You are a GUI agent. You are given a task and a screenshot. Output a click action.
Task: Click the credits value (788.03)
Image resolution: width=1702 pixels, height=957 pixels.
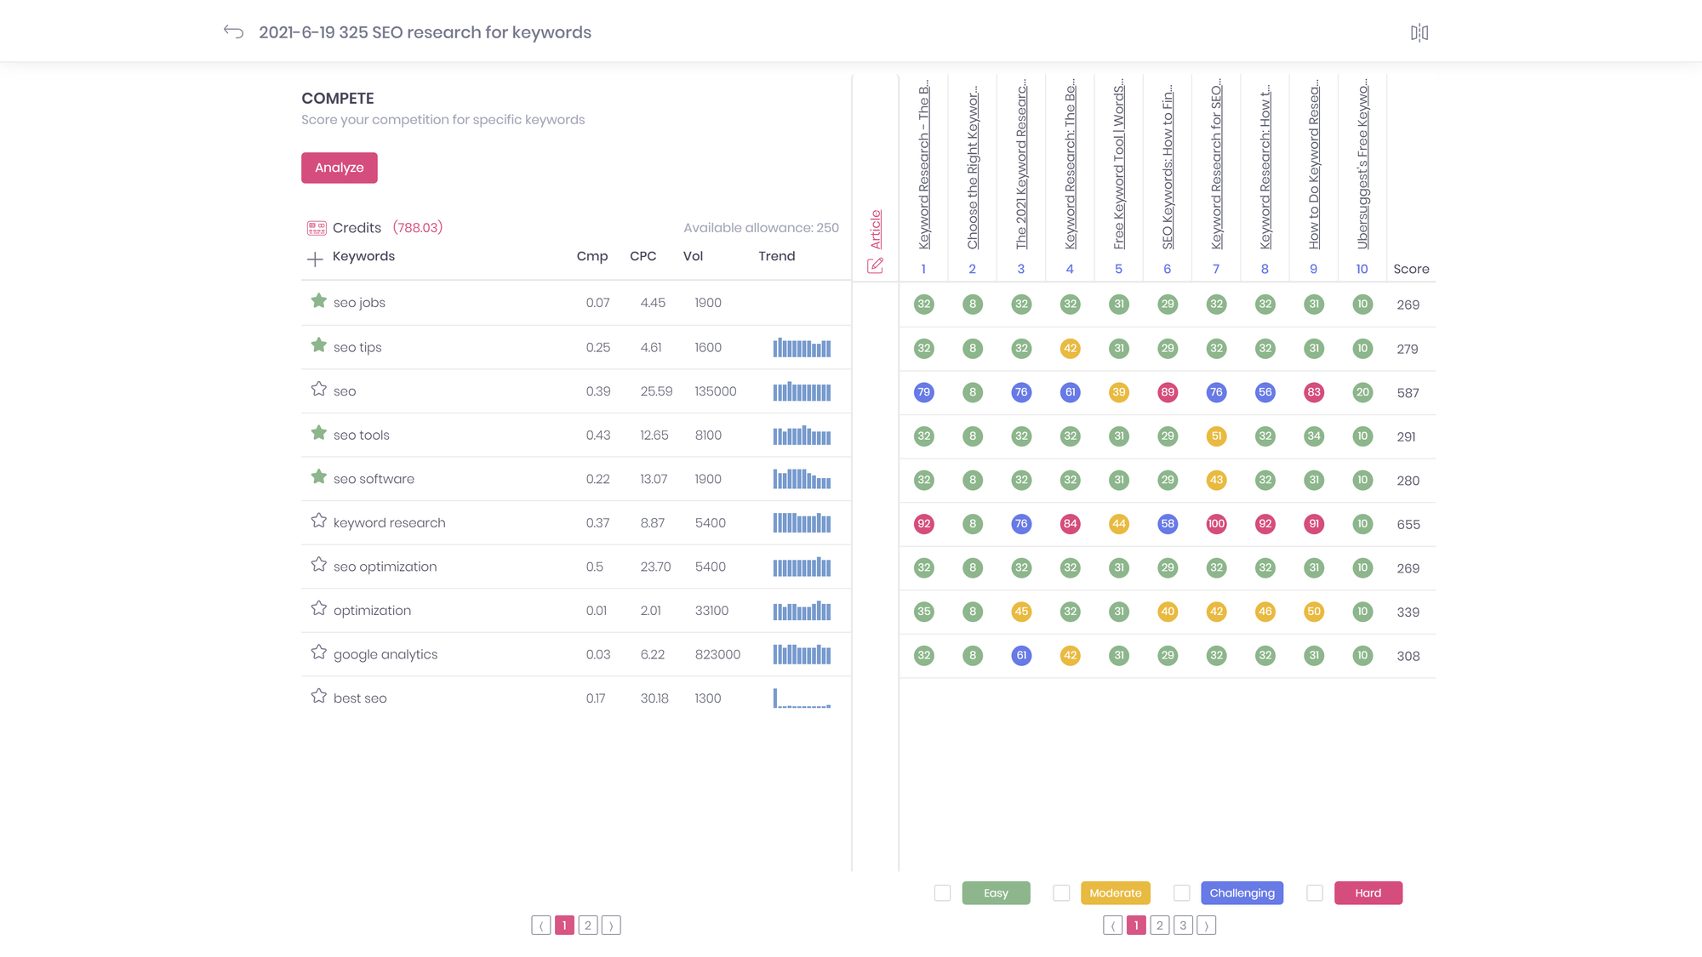pyautogui.click(x=418, y=228)
